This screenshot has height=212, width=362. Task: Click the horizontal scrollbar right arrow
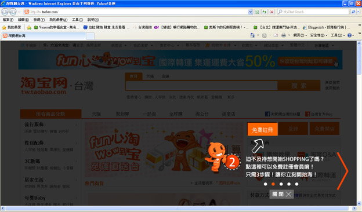coord(354,209)
